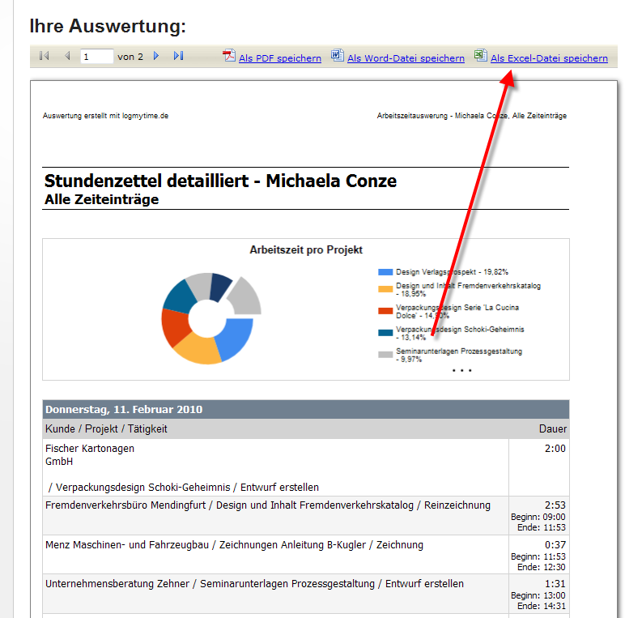
Task: Go to previous report page arrow
Action: point(67,56)
